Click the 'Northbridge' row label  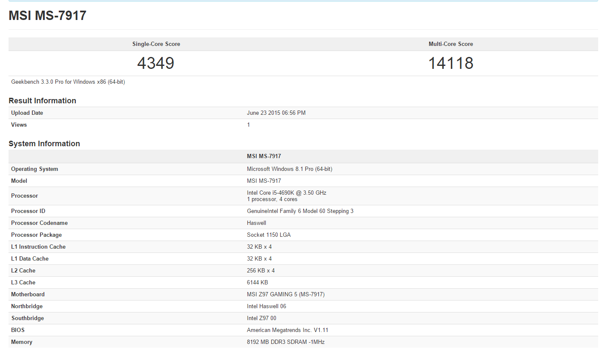[x=27, y=306]
